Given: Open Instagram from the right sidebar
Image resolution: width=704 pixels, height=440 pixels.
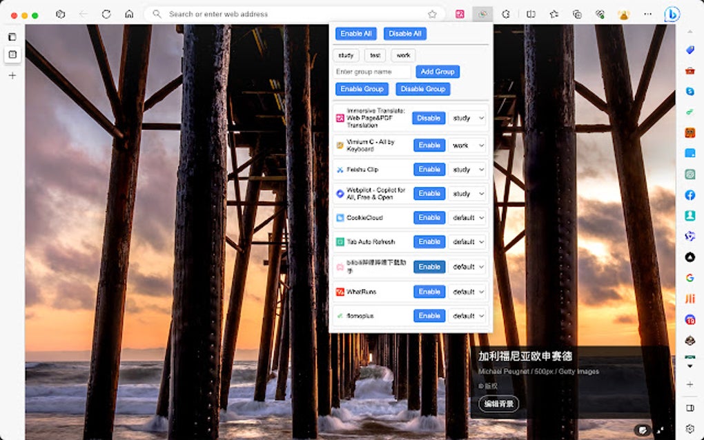Looking at the screenshot, I should [x=690, y=174].
